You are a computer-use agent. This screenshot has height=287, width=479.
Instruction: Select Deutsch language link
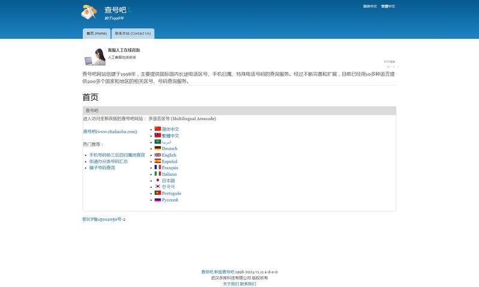point(169,148)
